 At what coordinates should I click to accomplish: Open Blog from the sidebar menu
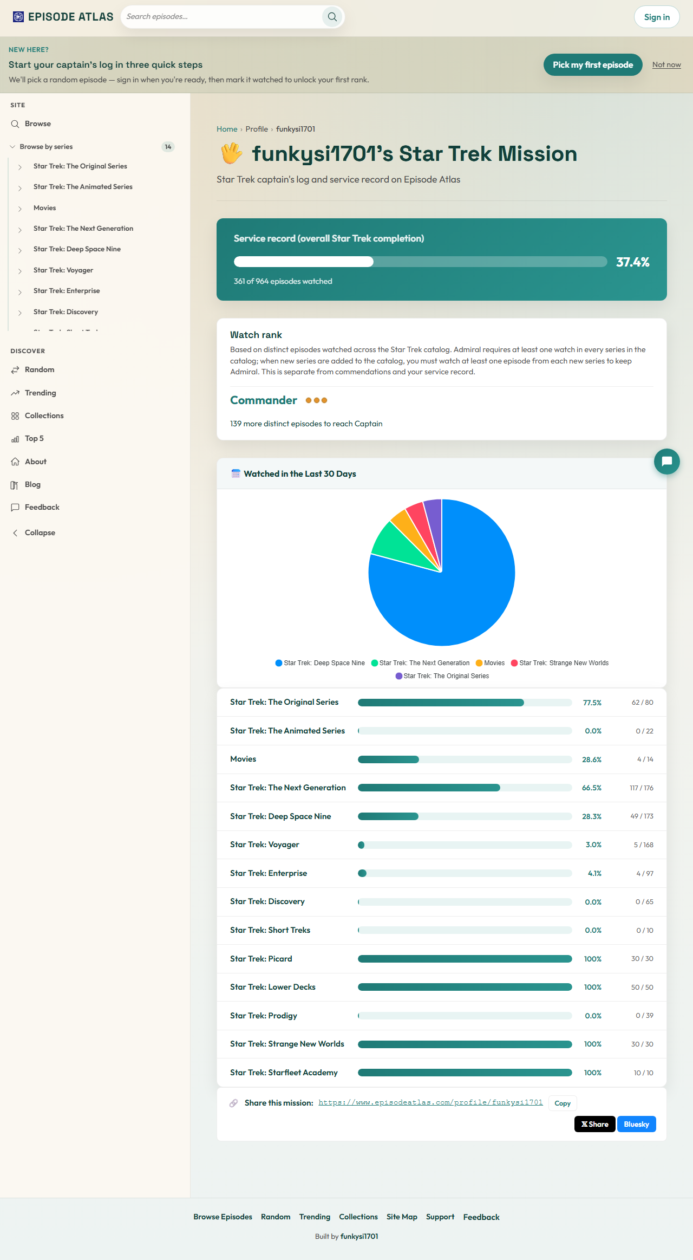tap(32, 485)
